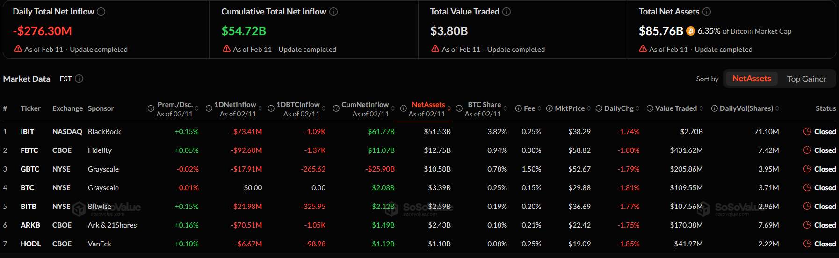Click Closed status in FBTC row
The height and width of the screenshot is (258, 839).
tap(825, 150)
